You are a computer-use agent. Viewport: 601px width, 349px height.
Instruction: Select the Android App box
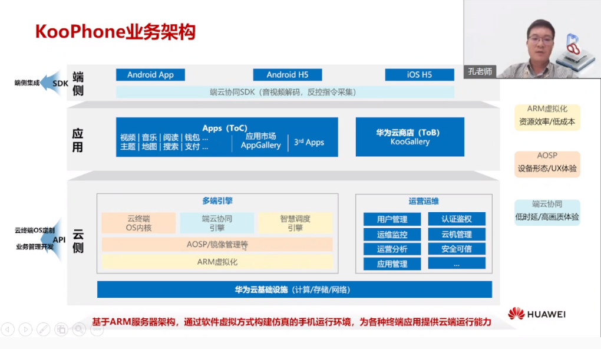click(x=150, y=75)
